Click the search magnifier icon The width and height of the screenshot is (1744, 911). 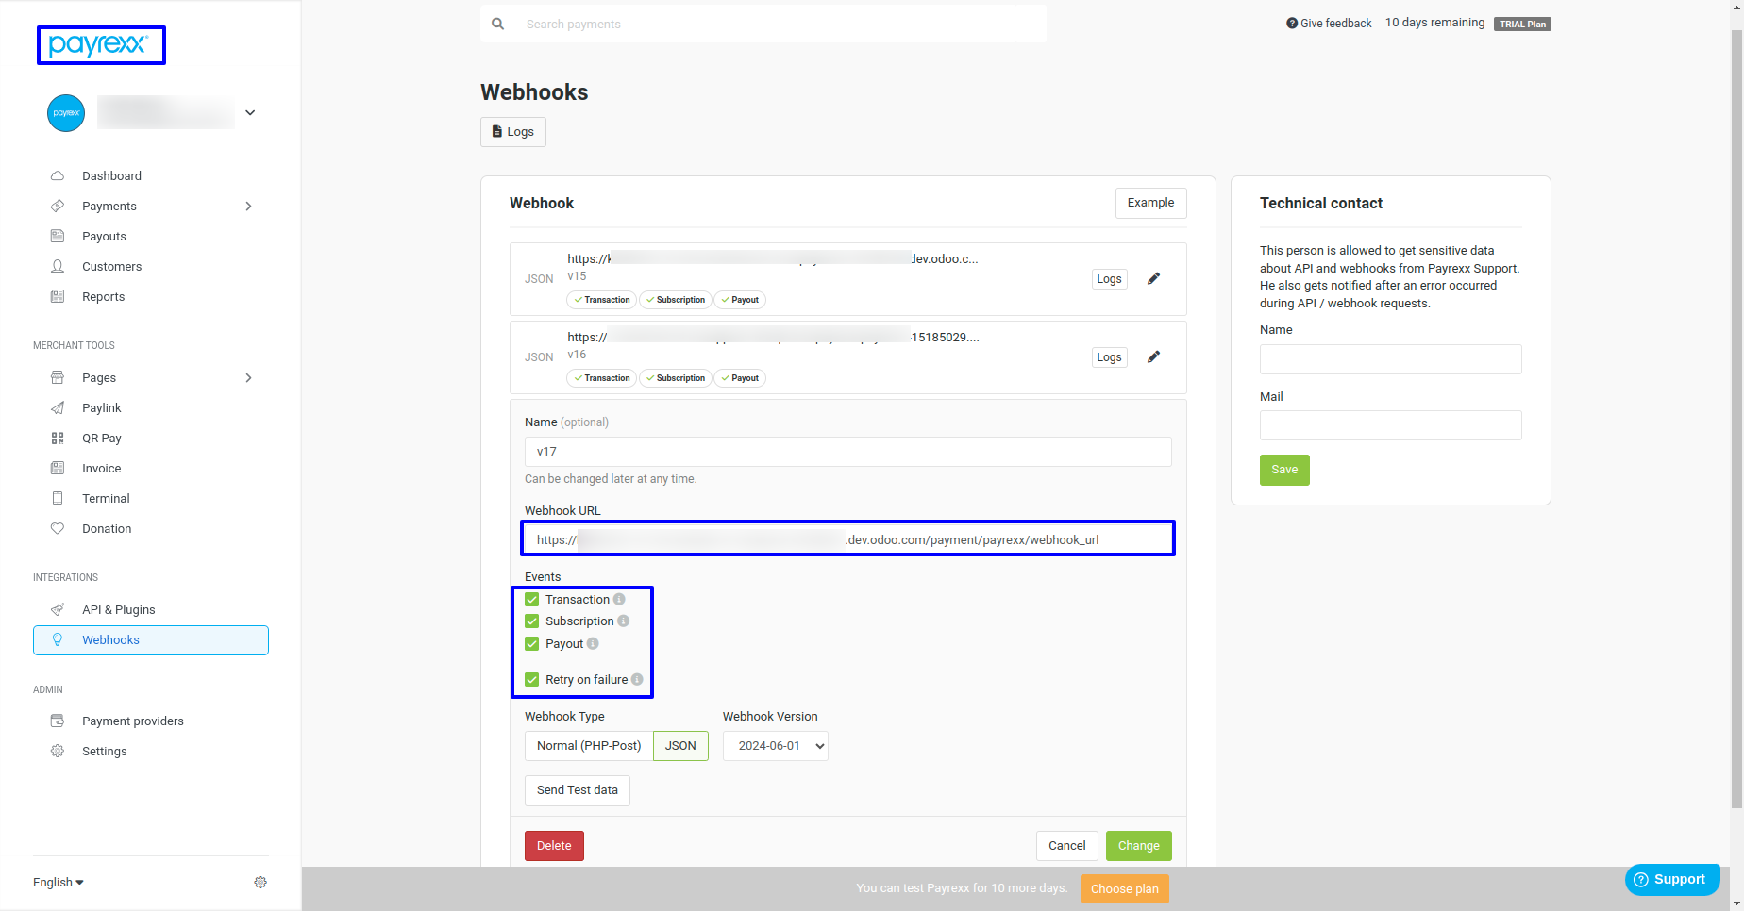click(x=498, y=25)
